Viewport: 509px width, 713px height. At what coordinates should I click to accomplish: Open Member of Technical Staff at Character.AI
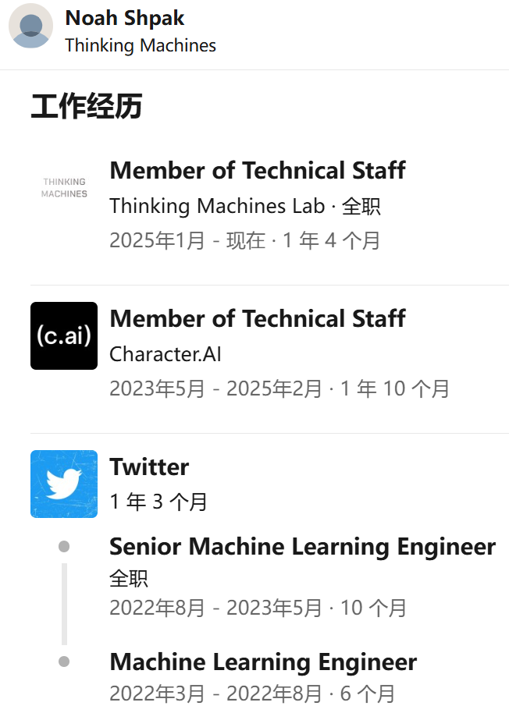coord(258,318)
